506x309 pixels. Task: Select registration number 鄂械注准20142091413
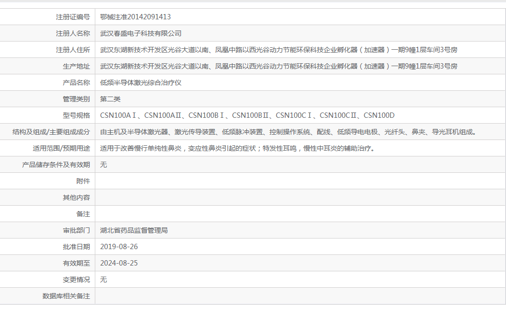[x=135, y=17]
